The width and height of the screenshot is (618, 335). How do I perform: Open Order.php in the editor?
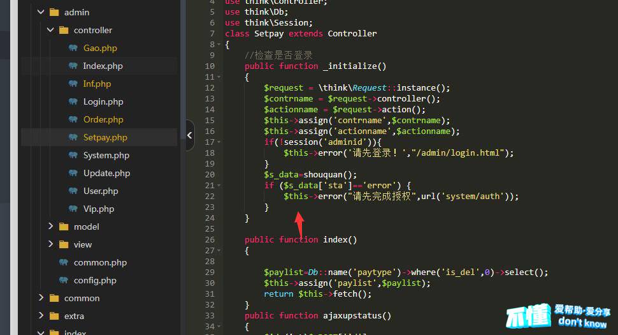[x=103, y=119]
